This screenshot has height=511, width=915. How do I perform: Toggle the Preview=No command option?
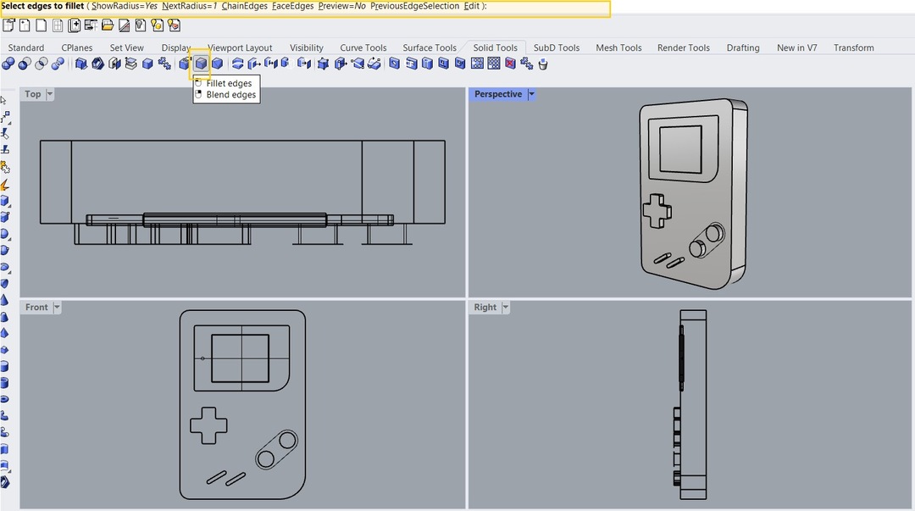click(342, 6)
